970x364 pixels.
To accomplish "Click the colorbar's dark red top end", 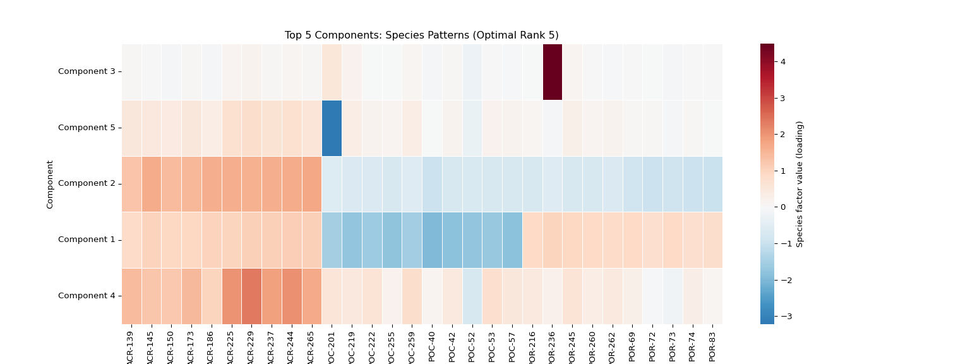I will (x=767, y=47).
